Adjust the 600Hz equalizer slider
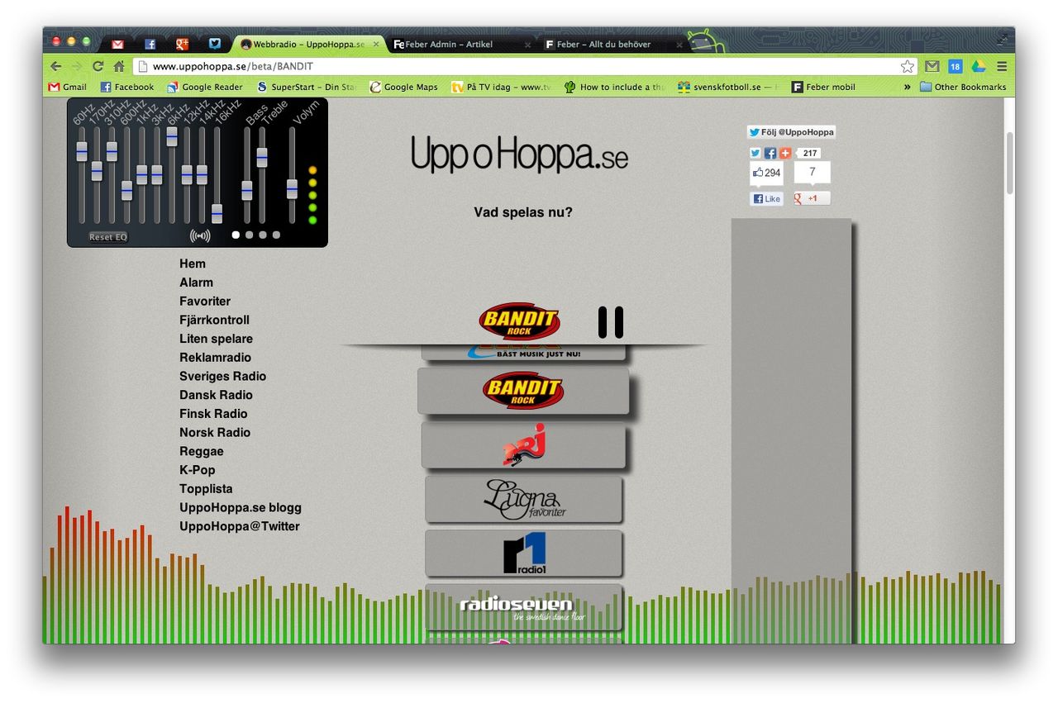The height and width of the screenshot is (703, 1058). point(126,191)
